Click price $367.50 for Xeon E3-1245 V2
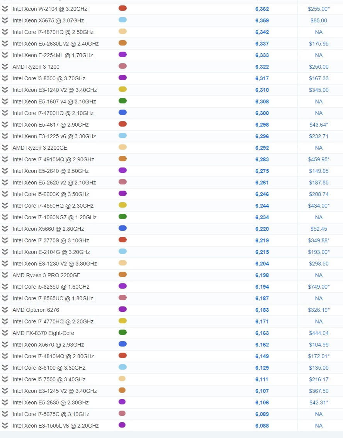343x438 pixels. point(319,391)
